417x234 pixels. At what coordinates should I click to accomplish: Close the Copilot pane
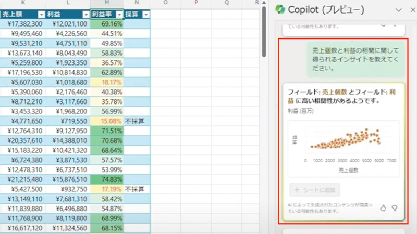coord(411,9)
